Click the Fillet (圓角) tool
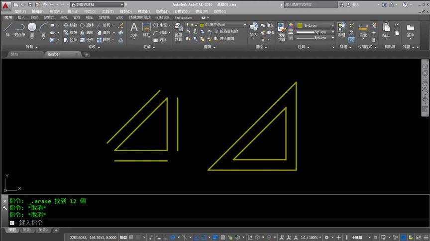Image resolution: width=430 pixels, height=241 pixels. tap(104, 33)
